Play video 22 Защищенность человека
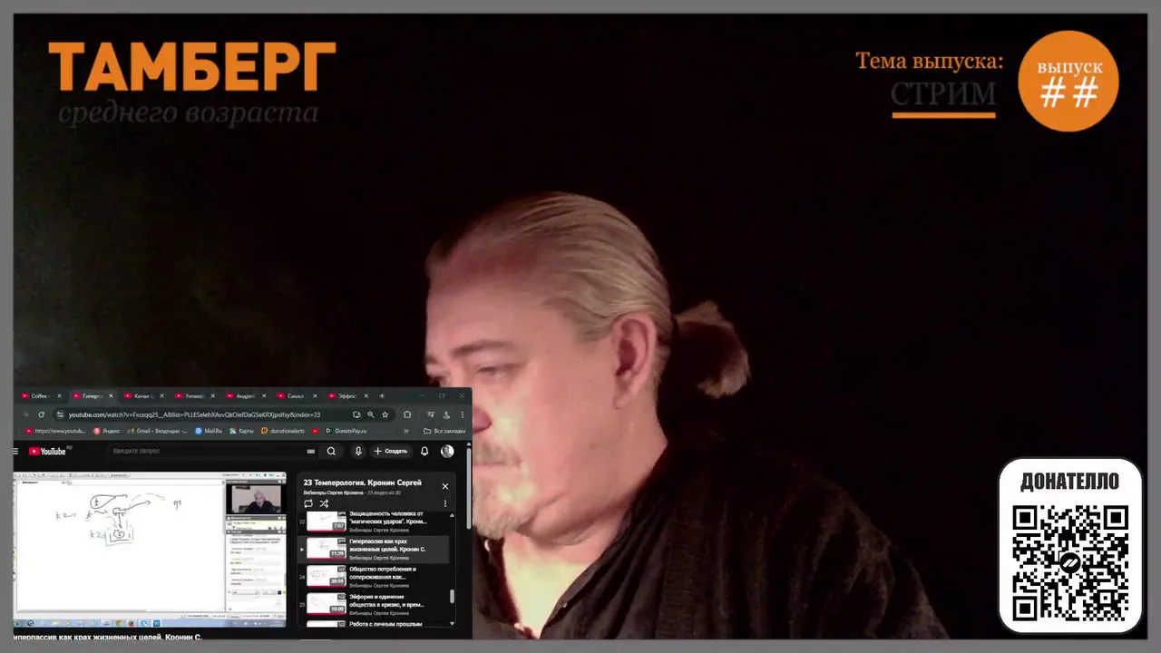This screenshot has height=653, width=1161. pos(374,521)
